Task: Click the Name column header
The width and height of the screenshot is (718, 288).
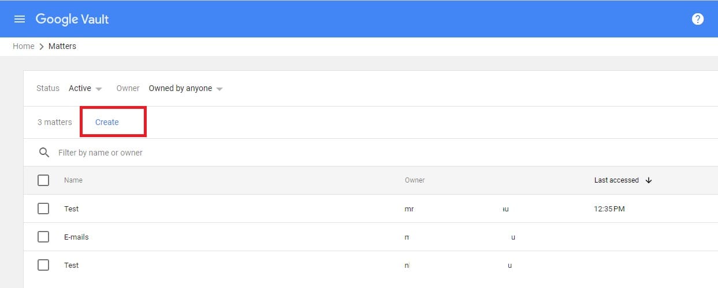Action: tap(73, 180)
